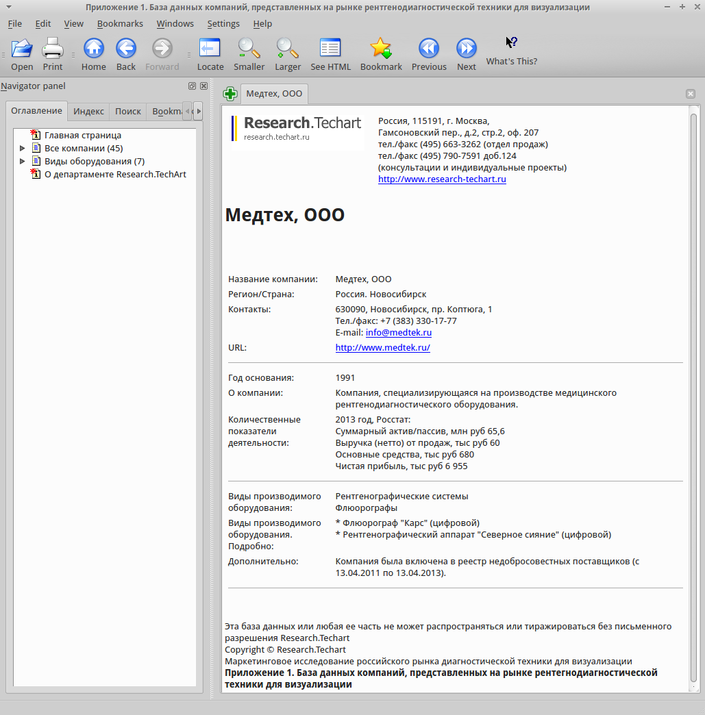Open the View menu
Screen dimensions: 705x715
(x=73, y=24)
